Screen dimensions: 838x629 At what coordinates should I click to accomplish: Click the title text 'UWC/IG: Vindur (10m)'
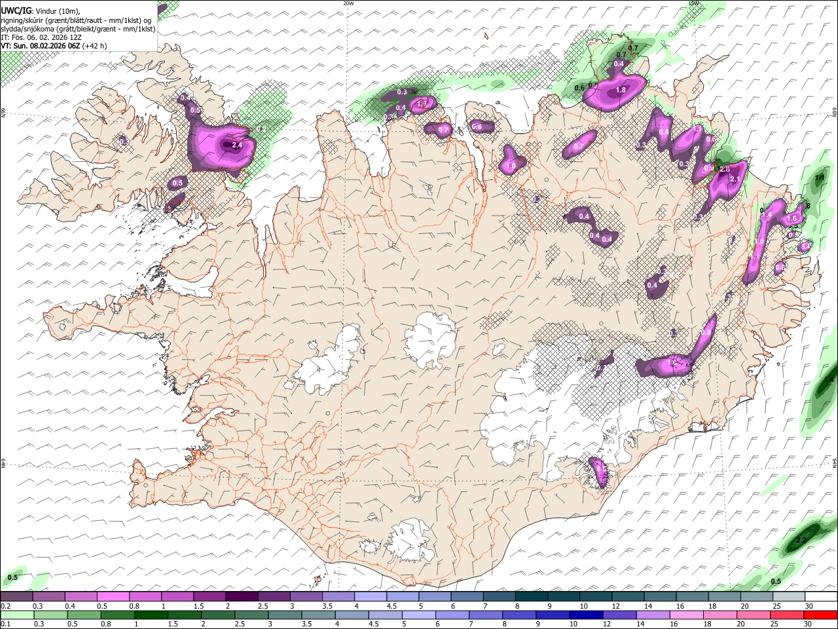(x=41, y=11)
